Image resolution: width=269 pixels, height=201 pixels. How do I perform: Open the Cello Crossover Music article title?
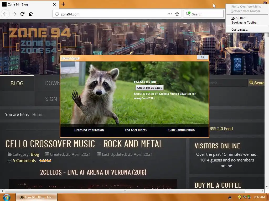pyautogui.click(x=84, y=144)
